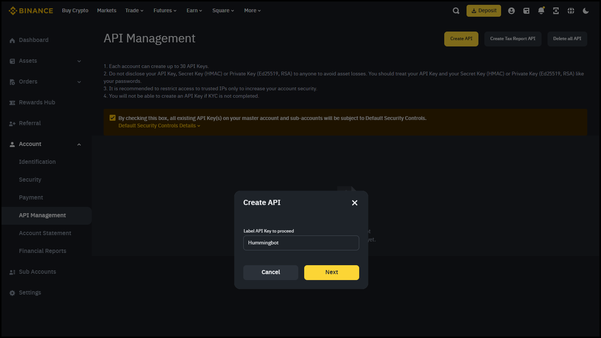Screen dimensions: 601x338
Task: Expand Default Security Controls Details
Action: pyautogui.click(x=159, y=126)
